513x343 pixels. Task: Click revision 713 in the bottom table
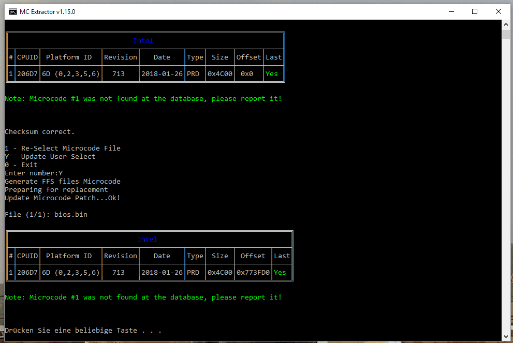(119, 273)
